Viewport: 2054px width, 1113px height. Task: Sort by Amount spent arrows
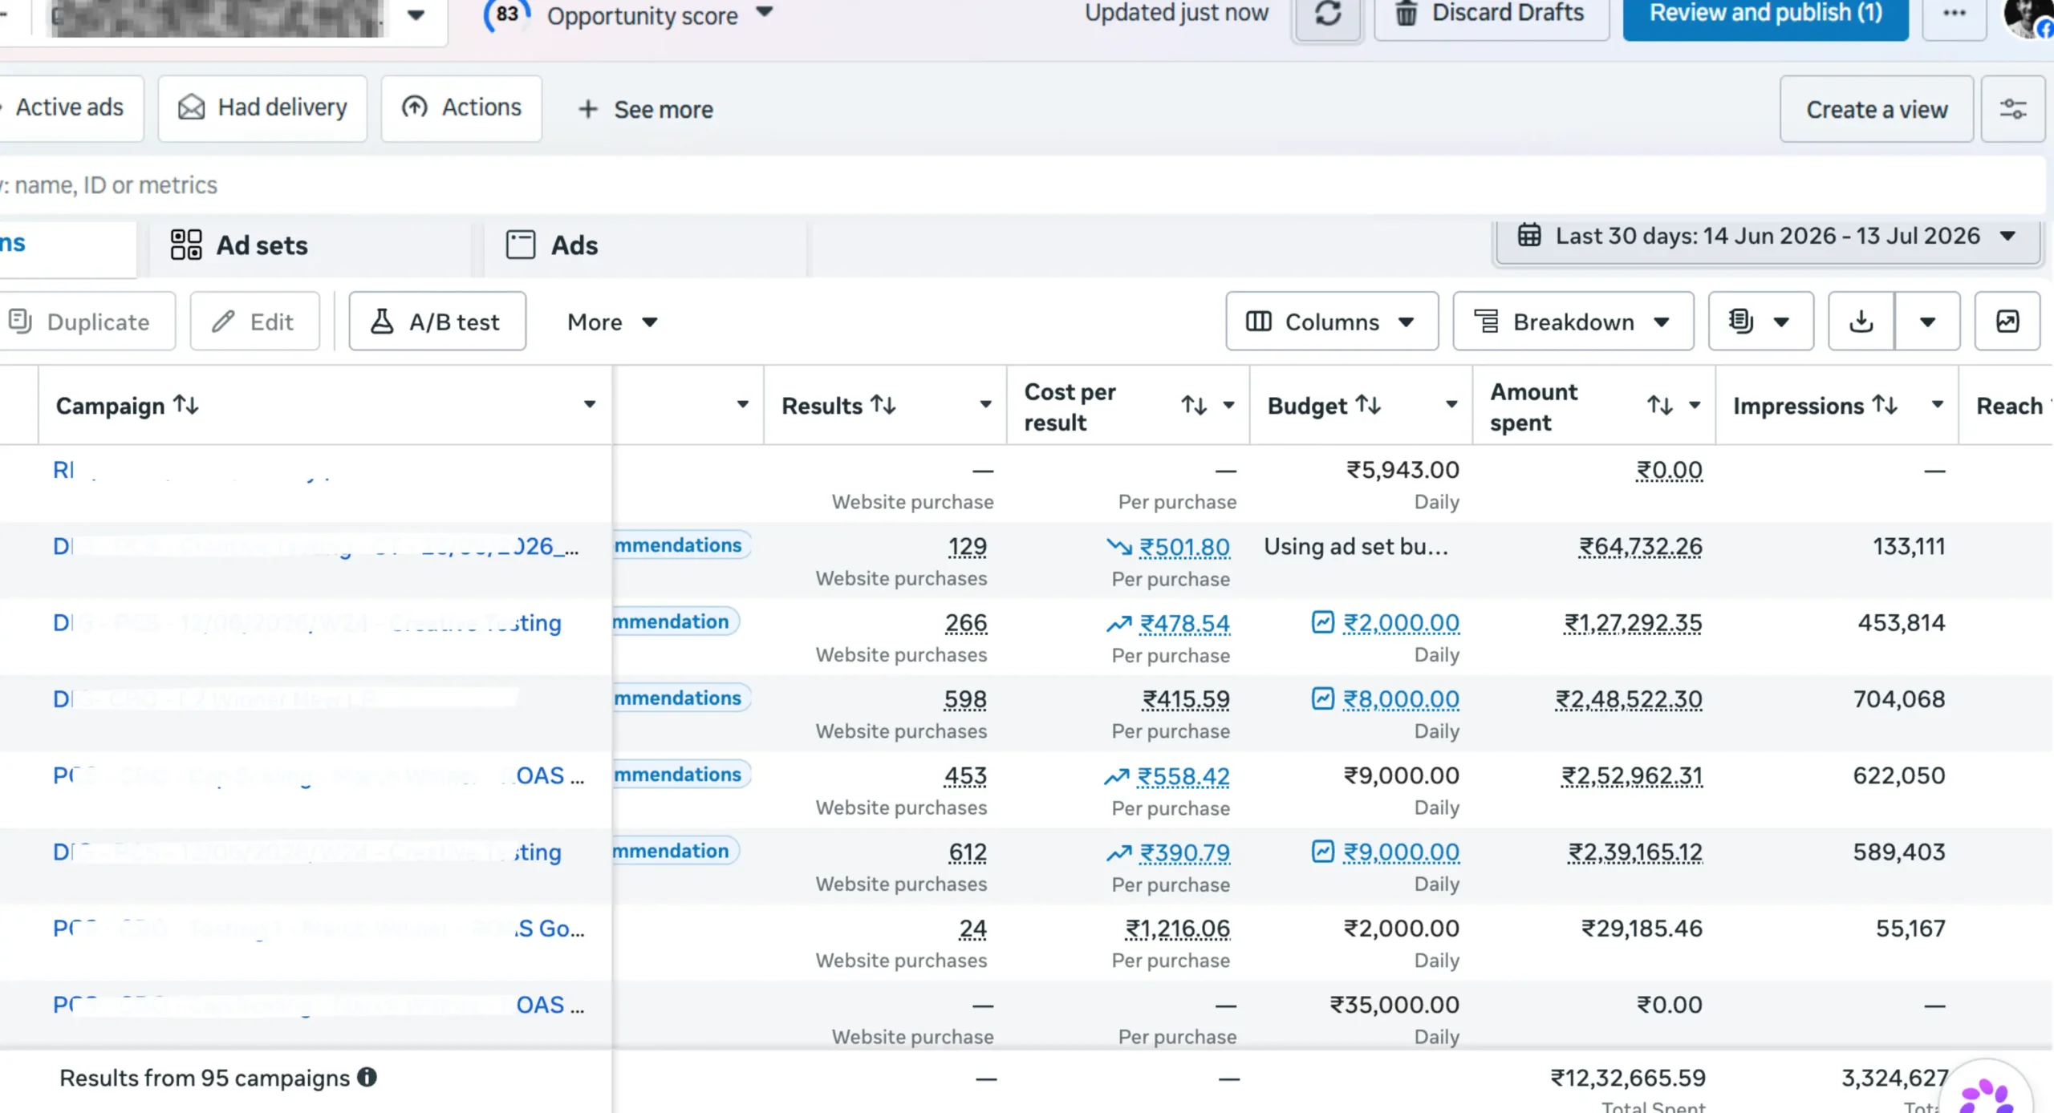point(1660,405)
